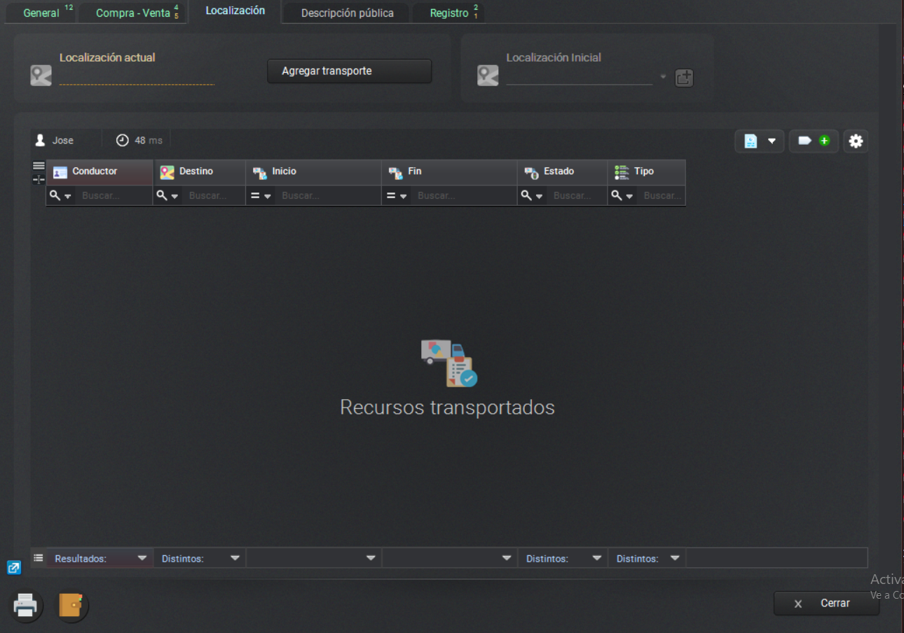Image resolution: width=904 pixels, height=633 pixels.
Task: Click the map pin icon beside Localización actual
Action: click(41, 74)
